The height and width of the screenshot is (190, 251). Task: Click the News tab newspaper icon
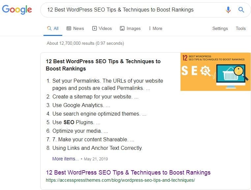point(69,28)
